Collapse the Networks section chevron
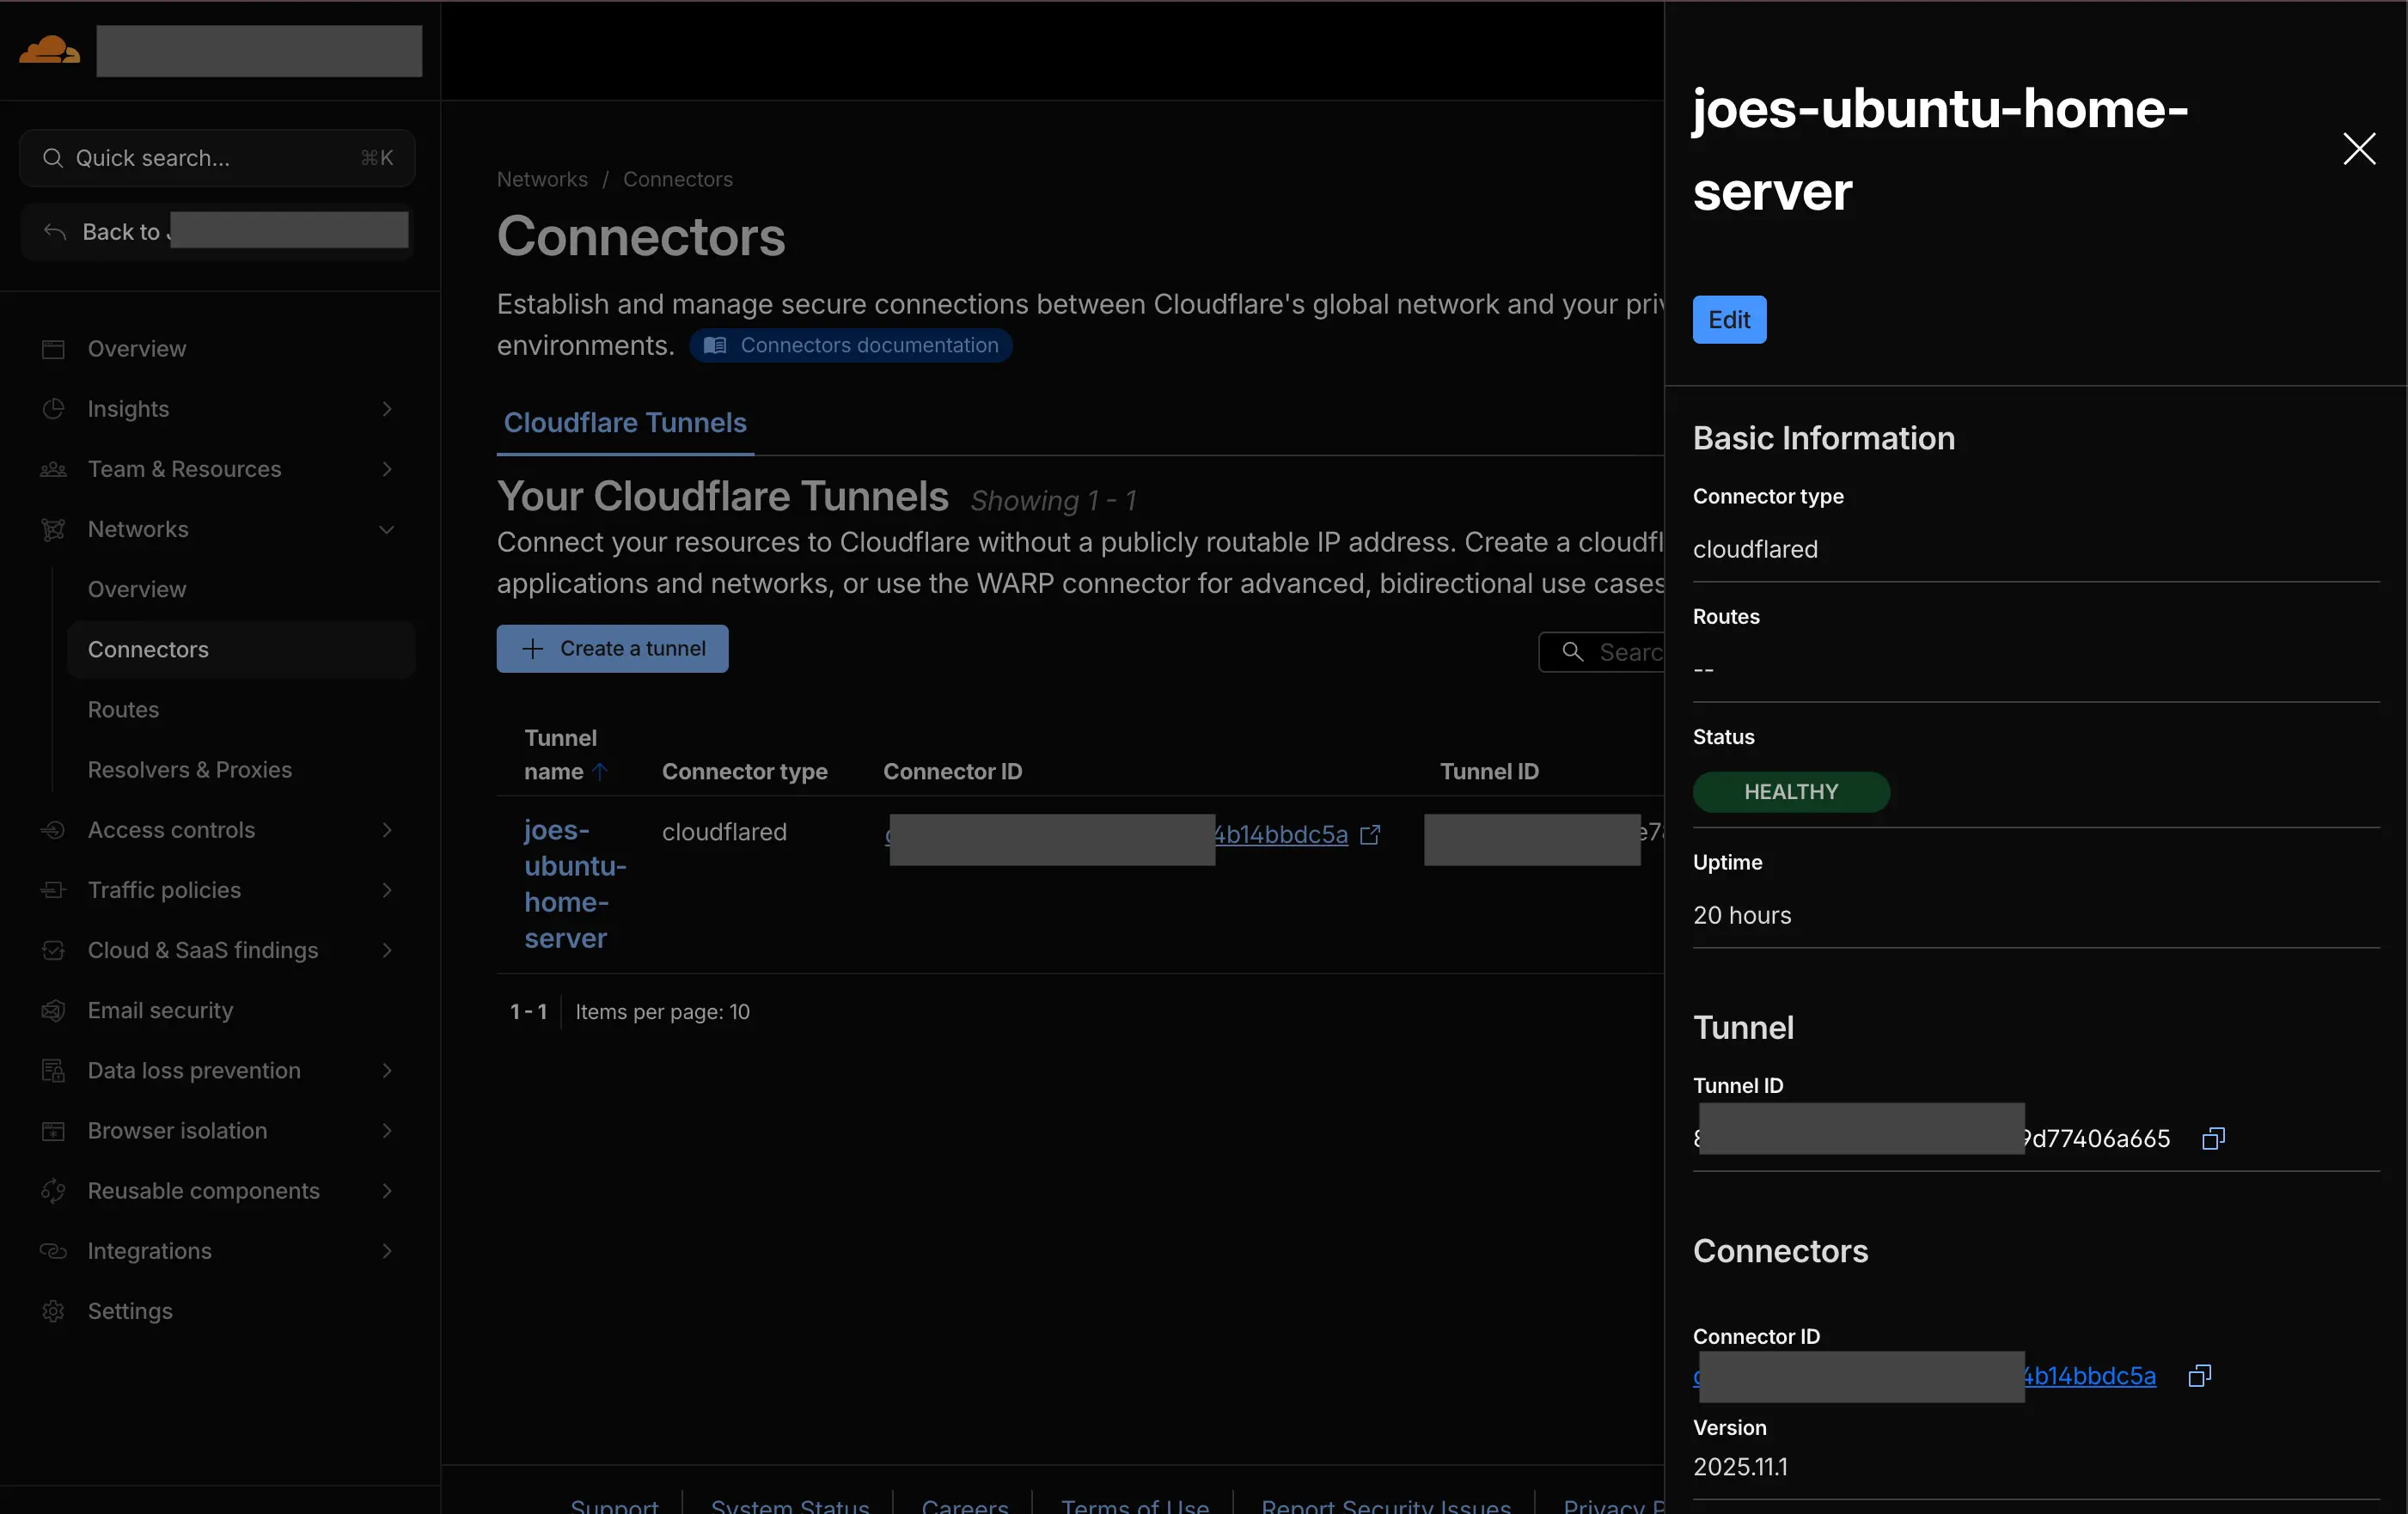Image resolution: width=2408 pixels, height=1514 pixels. point(387,529)
